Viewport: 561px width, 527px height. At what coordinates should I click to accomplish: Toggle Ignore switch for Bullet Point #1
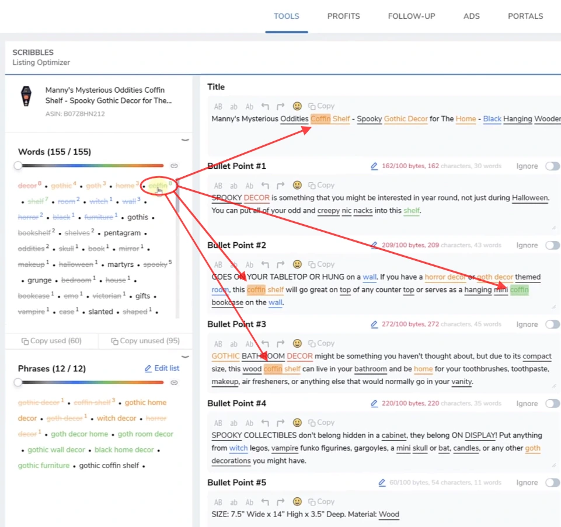point(552,166)
